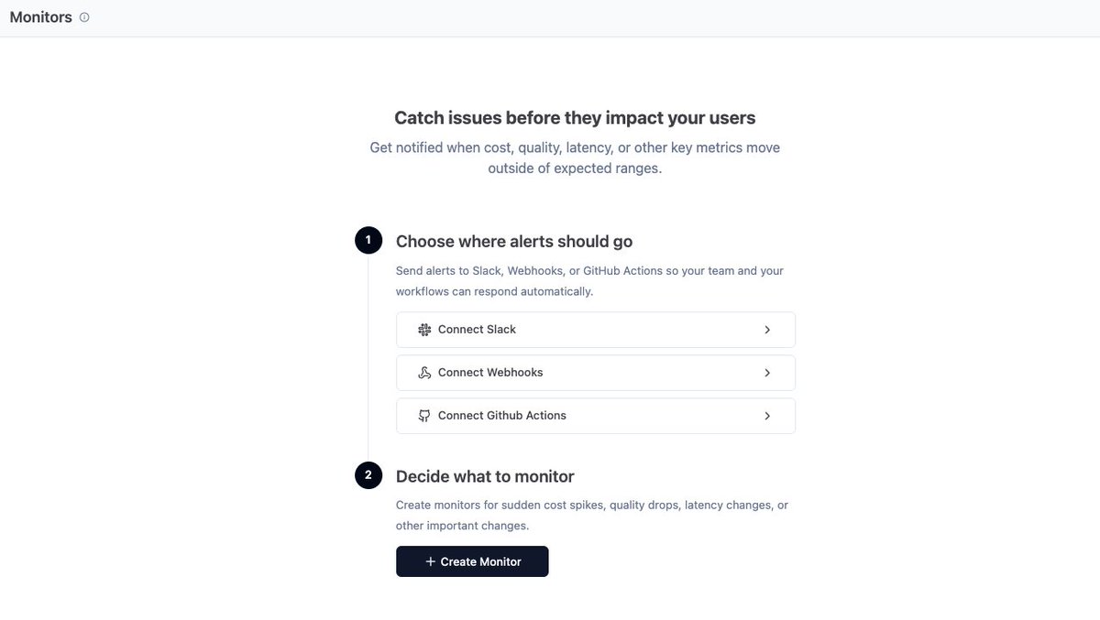The width and height of the screenshot is (1100, 620).
Task: Click the 'Catch issues before they impact' heading
Action: coord(575,117)
